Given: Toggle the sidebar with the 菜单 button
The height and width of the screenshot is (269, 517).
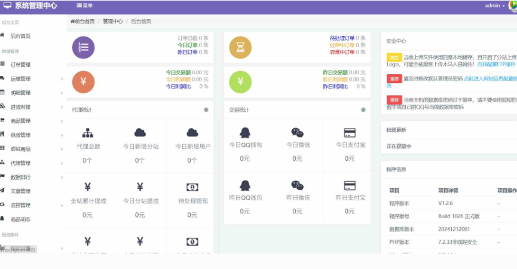Looking at the screenshot, I should click(x=84, y=5).
